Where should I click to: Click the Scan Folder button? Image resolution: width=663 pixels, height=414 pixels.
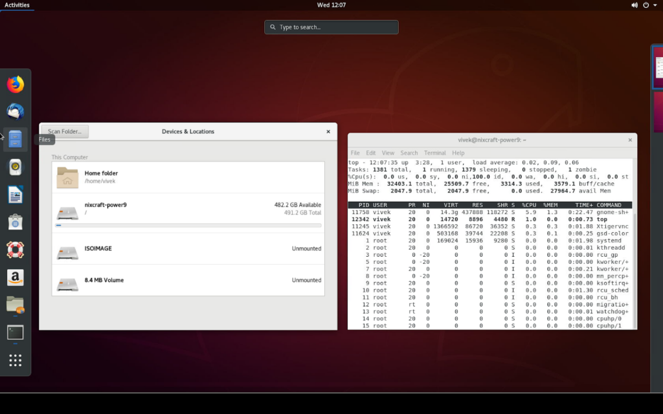(x=64, y=131)
